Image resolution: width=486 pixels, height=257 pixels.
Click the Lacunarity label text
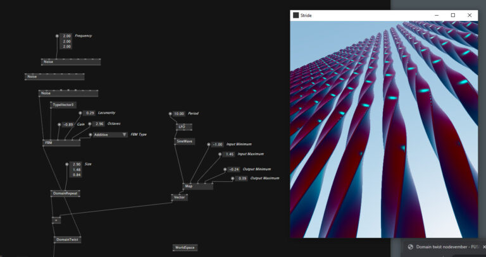click(x=106, y=113)
